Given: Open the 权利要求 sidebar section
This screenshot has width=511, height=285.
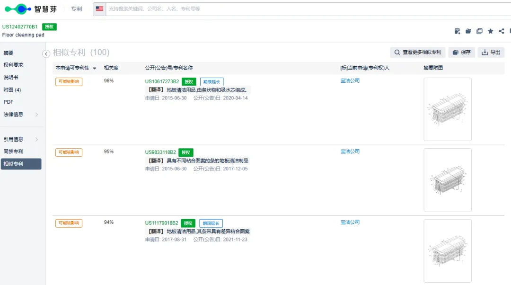Looking at the screenshot, I should pyautogui.click(x=13, y=65).
